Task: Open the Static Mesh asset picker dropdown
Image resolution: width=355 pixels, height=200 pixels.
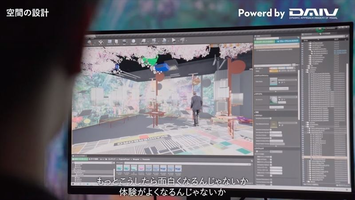Action: pos(287,80)
